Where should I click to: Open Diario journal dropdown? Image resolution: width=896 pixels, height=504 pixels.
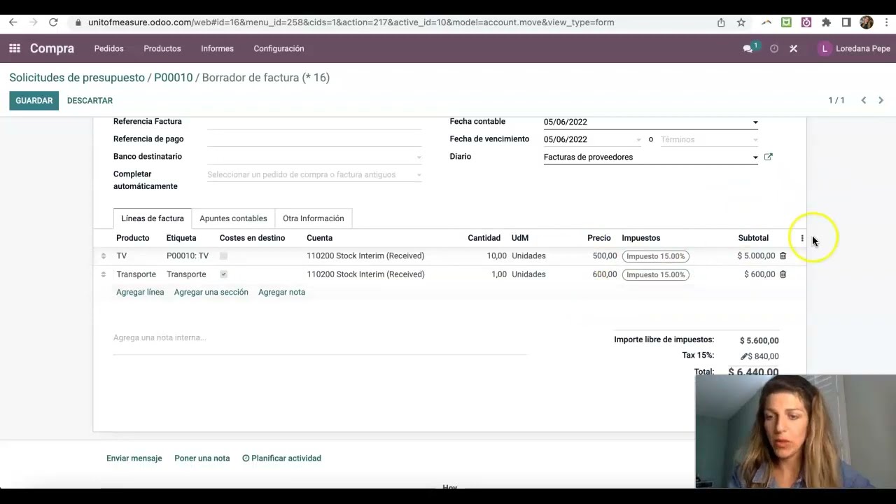click(x=755, y=157)
